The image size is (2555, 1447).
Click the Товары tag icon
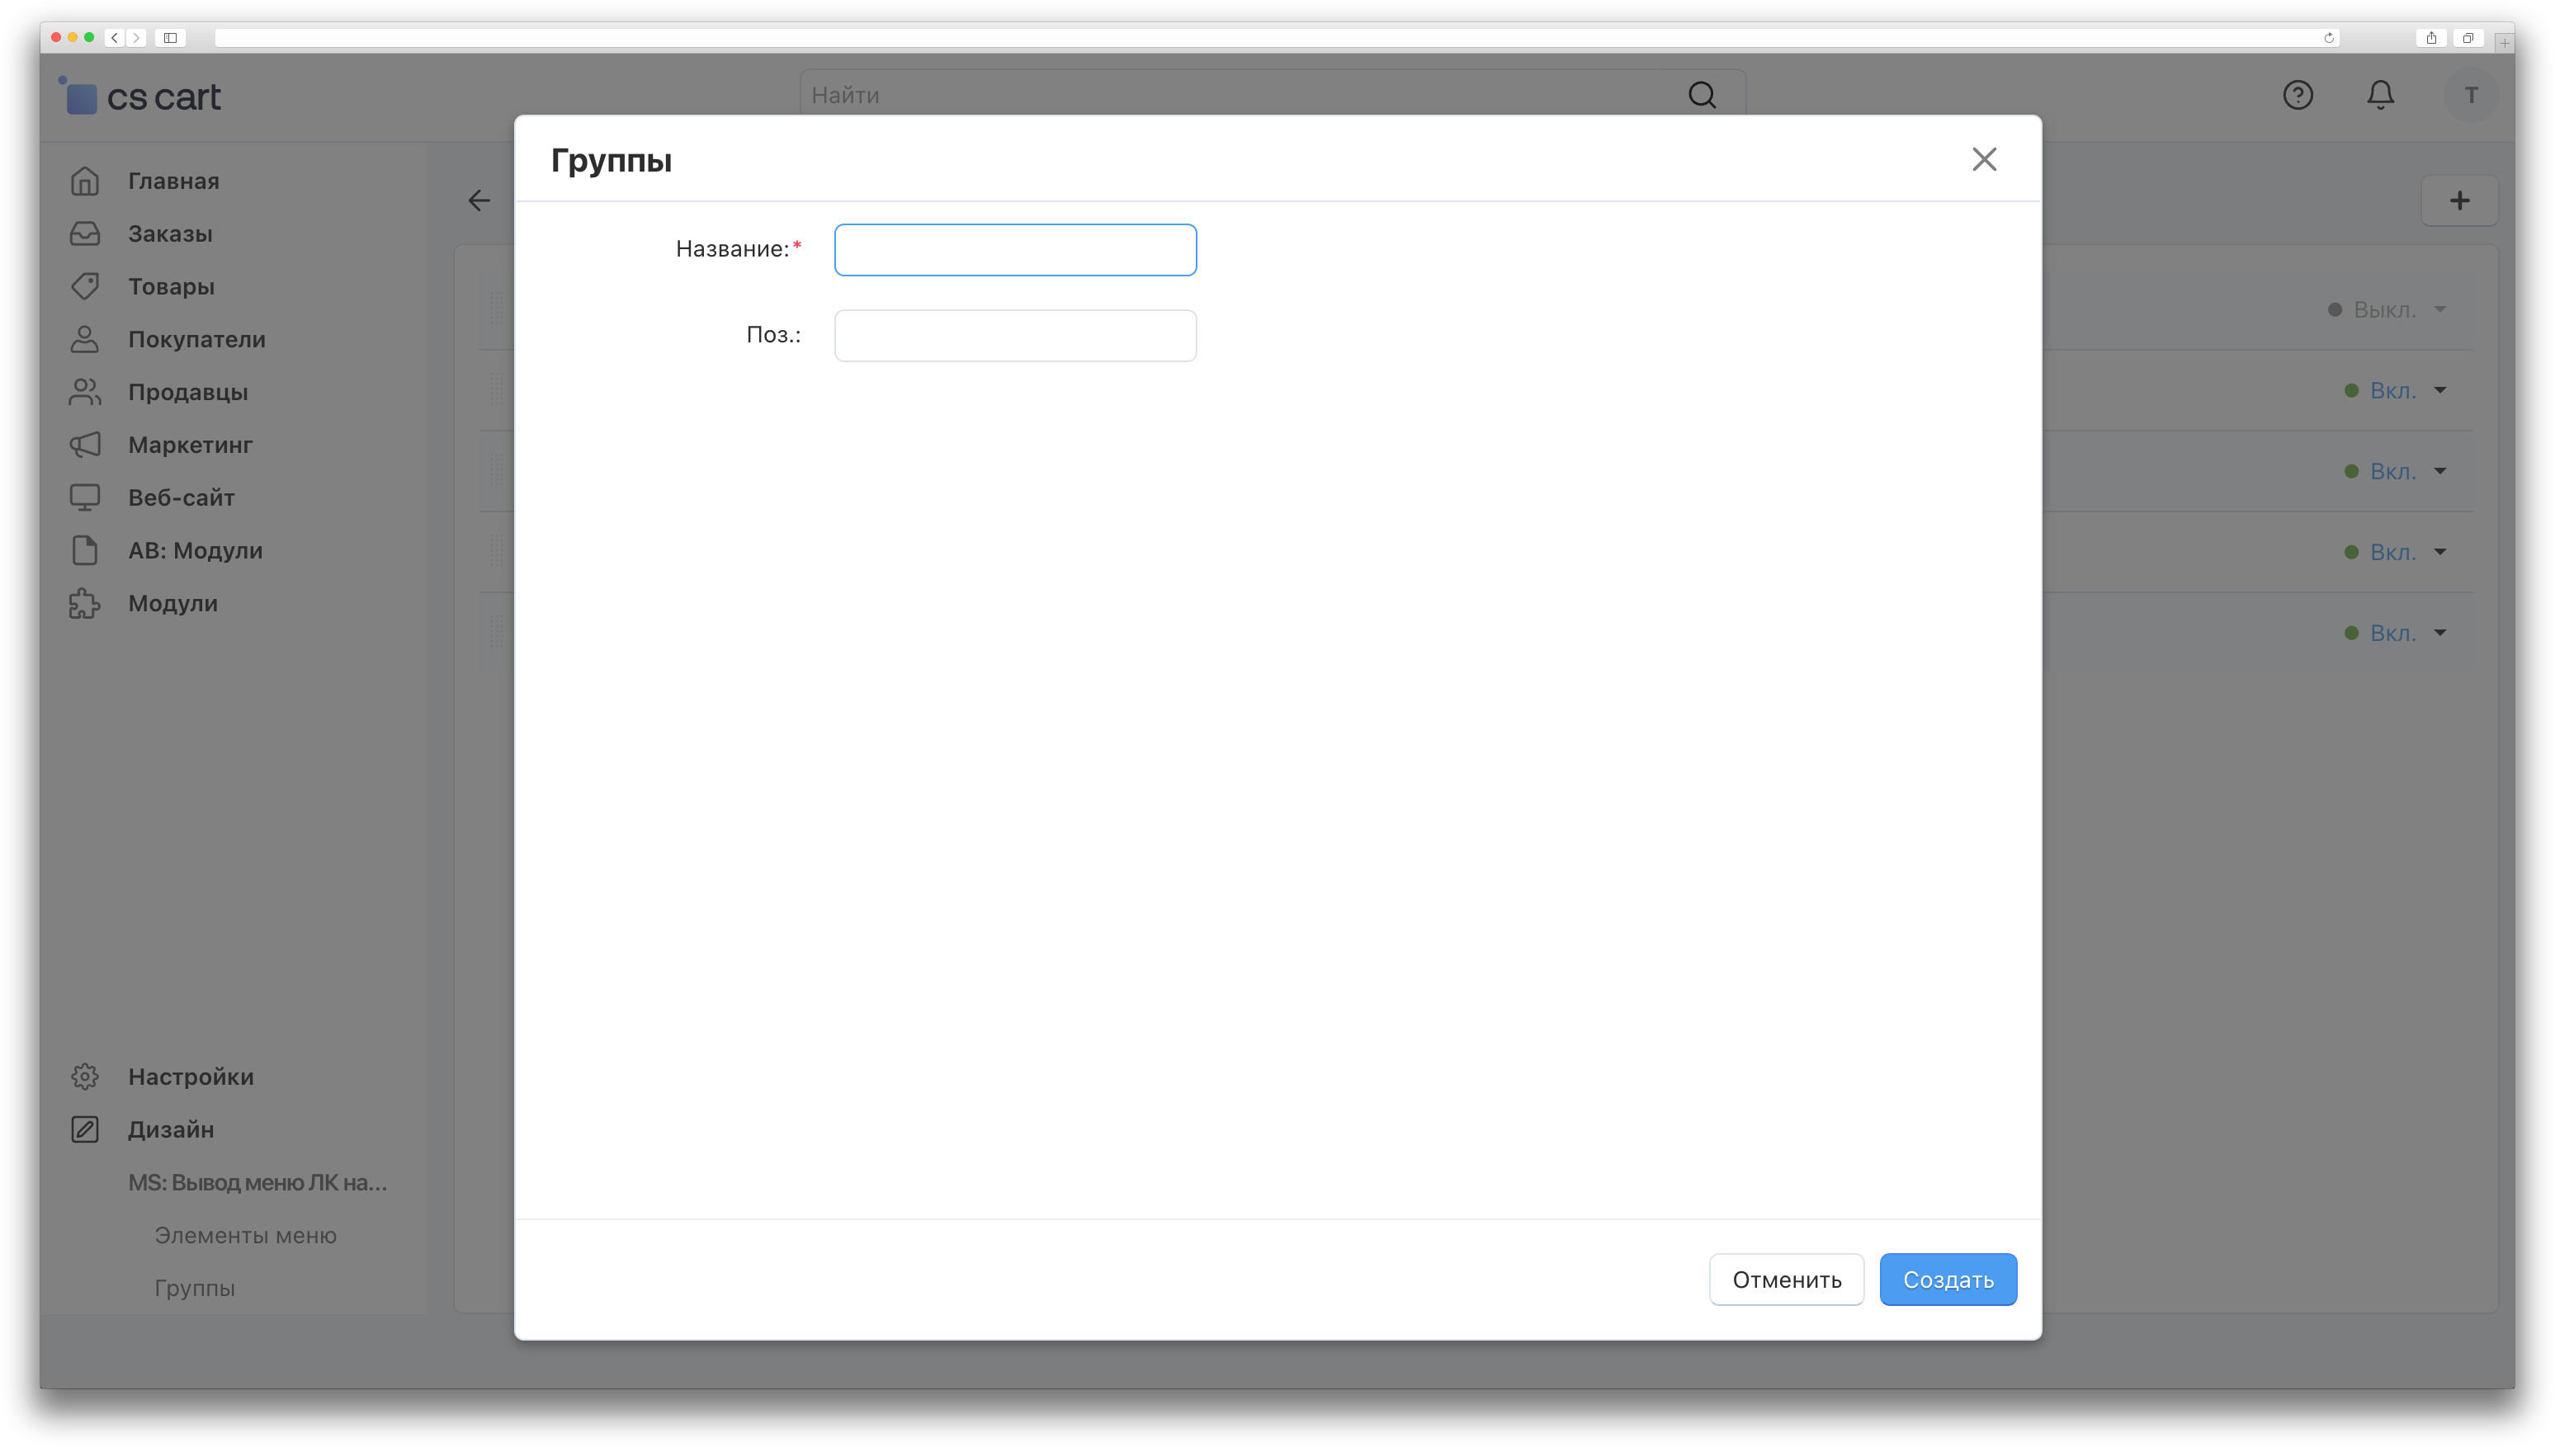84,286
